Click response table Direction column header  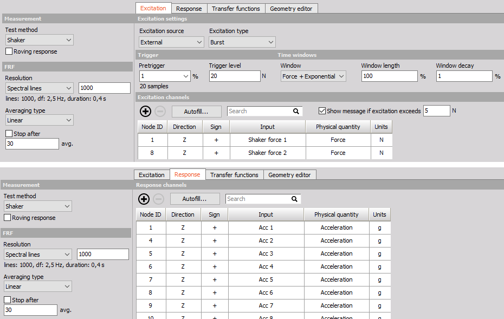tap(183, 214)
